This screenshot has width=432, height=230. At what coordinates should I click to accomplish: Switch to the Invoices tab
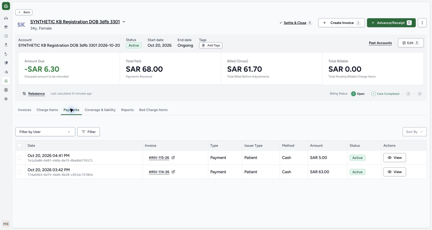click(24, 110)
